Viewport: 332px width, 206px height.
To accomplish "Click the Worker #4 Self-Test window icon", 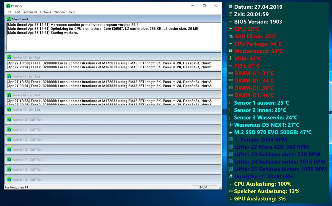I will click(x=10, y=95).
